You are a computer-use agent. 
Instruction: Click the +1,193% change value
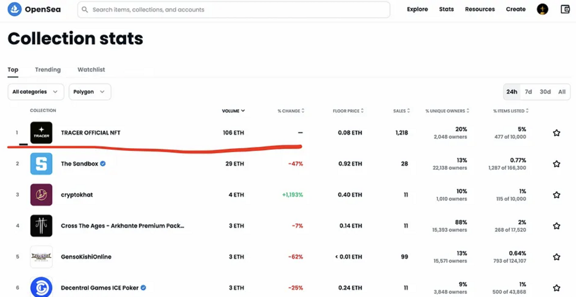click(x=293, y=195)
